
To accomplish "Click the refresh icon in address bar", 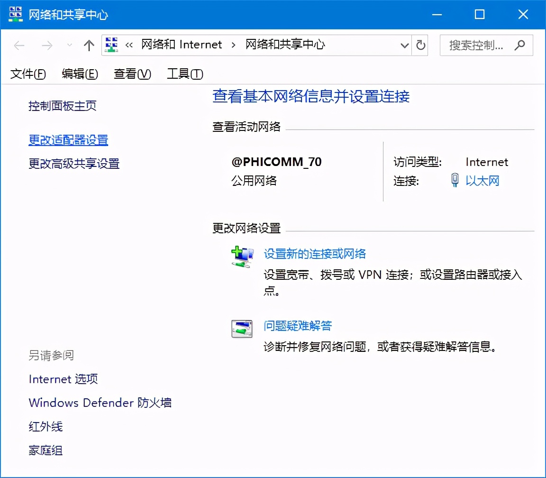I will (420, 46).
